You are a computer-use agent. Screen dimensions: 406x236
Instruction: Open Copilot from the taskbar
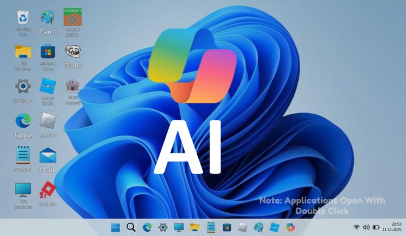(290, 227)
